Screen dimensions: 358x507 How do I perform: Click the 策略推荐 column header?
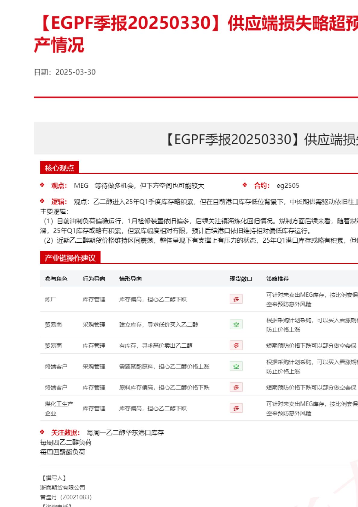[277, 279]
